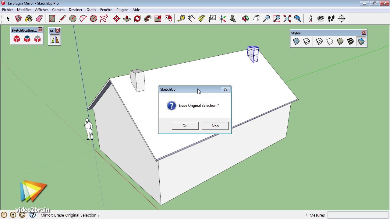Open the Afficher menu
The height and width of the screenshot is (219, 390).
41,10
